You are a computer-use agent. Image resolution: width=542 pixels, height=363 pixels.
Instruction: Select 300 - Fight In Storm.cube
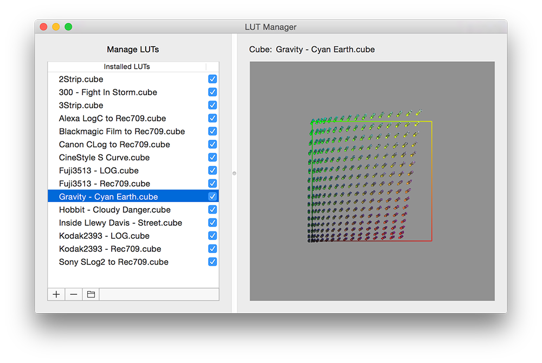click(108, 92)
